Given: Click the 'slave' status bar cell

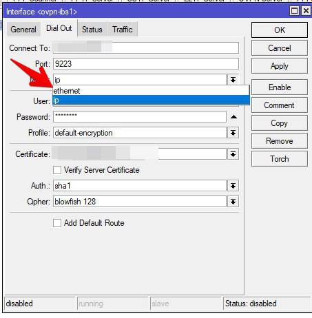Looking at the screenshot, I should (185, 304).
